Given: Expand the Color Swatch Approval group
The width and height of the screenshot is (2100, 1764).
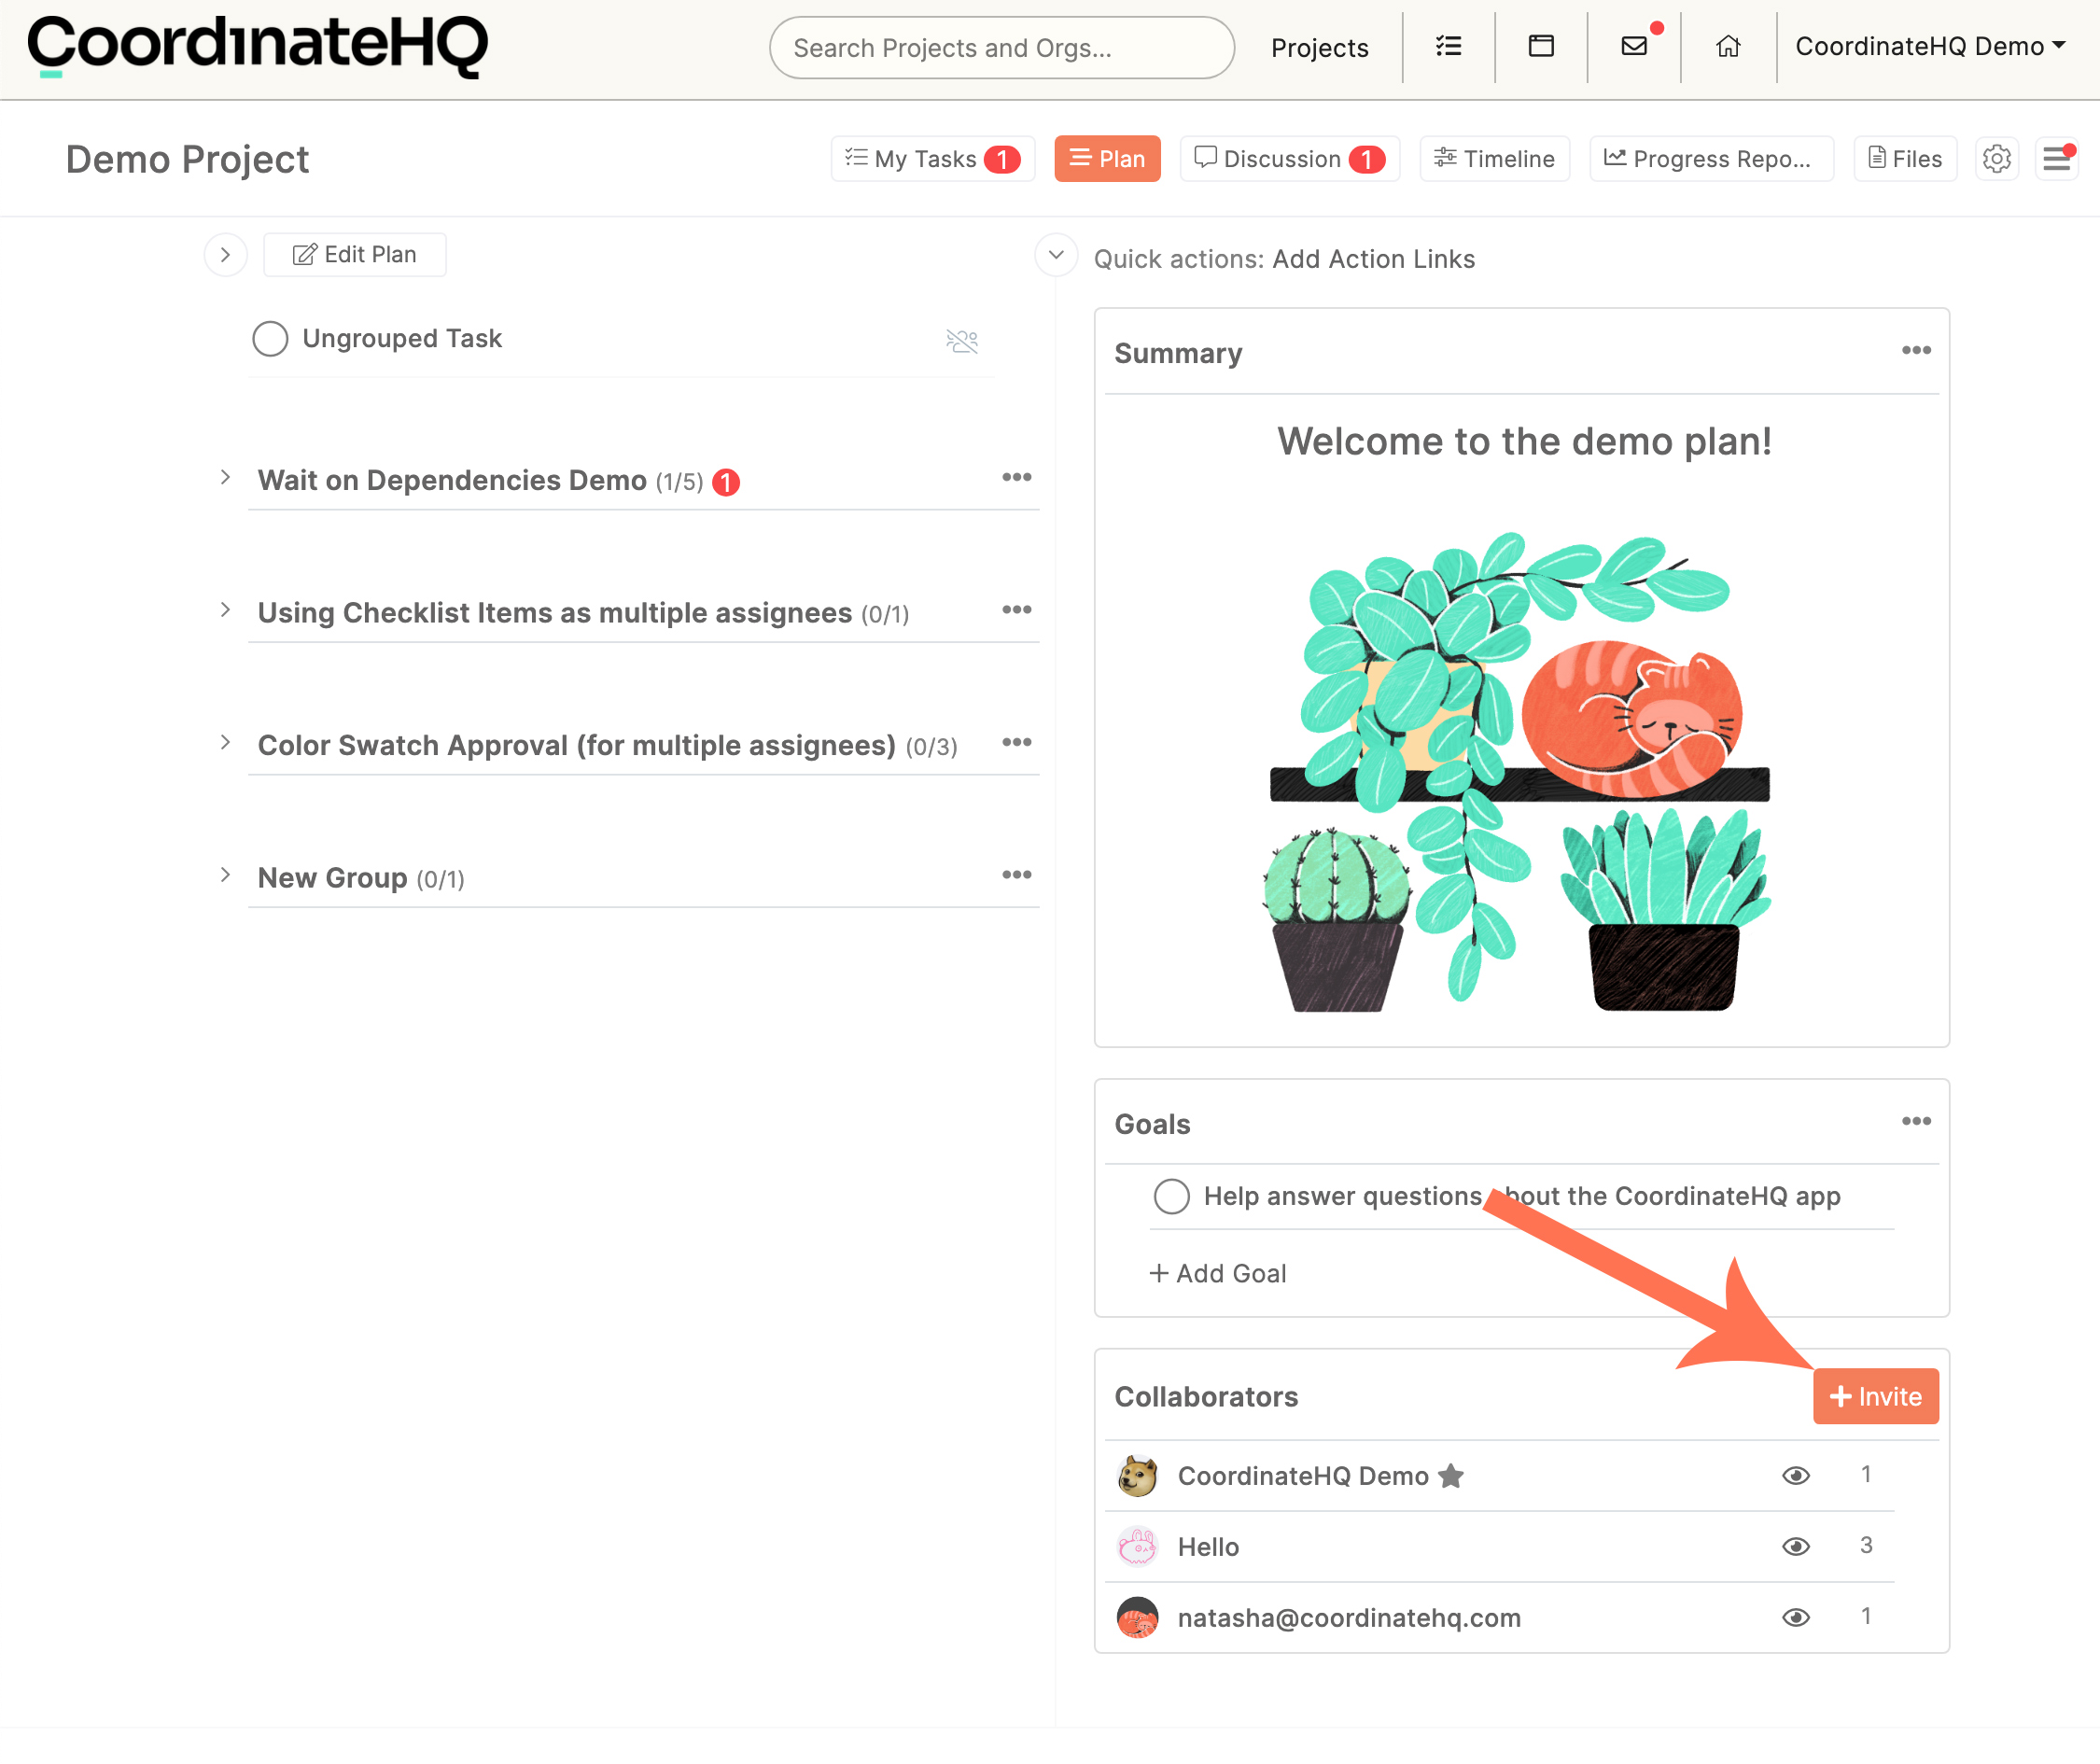Looking at the screenshot, I should click(225, 742).
